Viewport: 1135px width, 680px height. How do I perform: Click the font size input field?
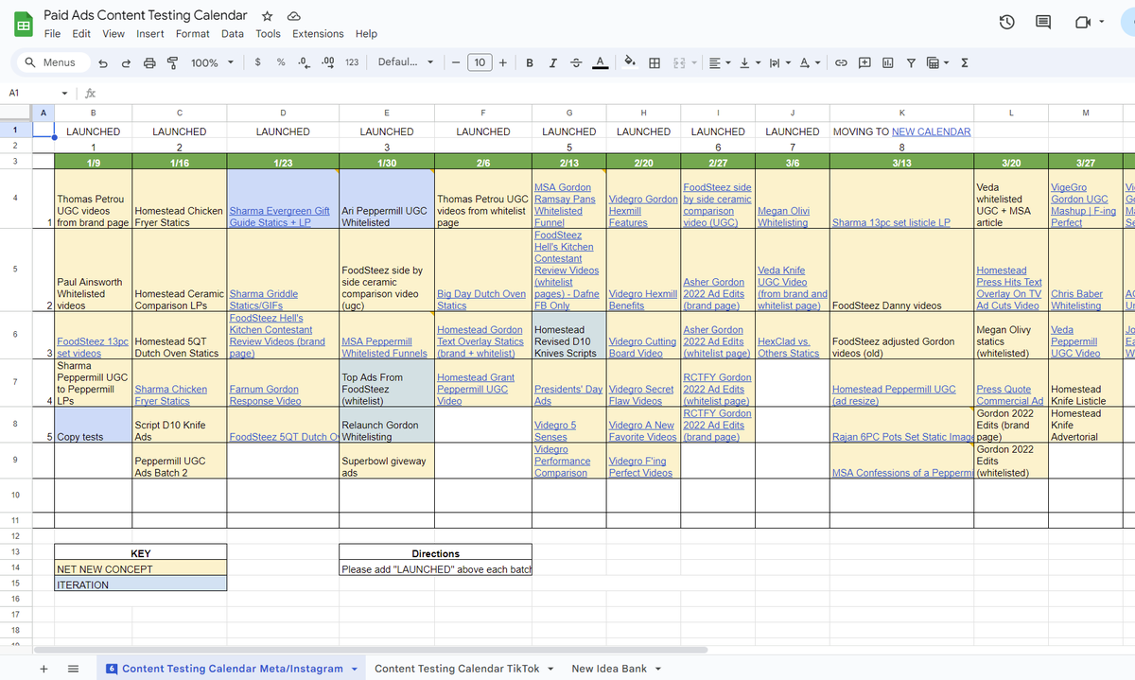pyautogui.click(x=480, y=62)
